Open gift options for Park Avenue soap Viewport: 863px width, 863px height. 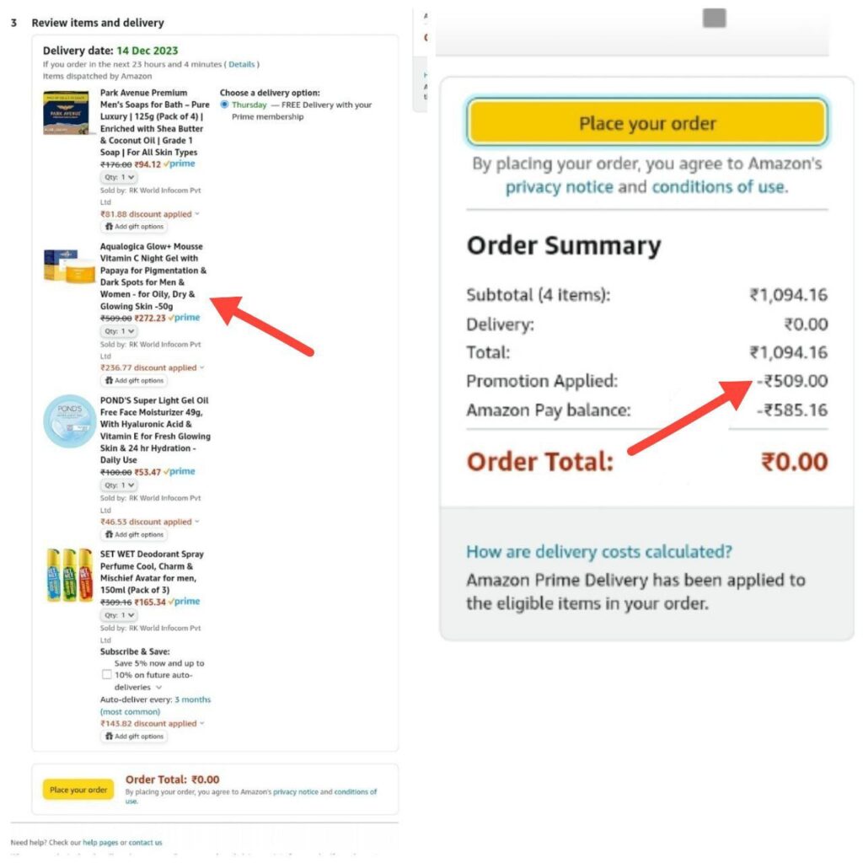pos(133,227)
